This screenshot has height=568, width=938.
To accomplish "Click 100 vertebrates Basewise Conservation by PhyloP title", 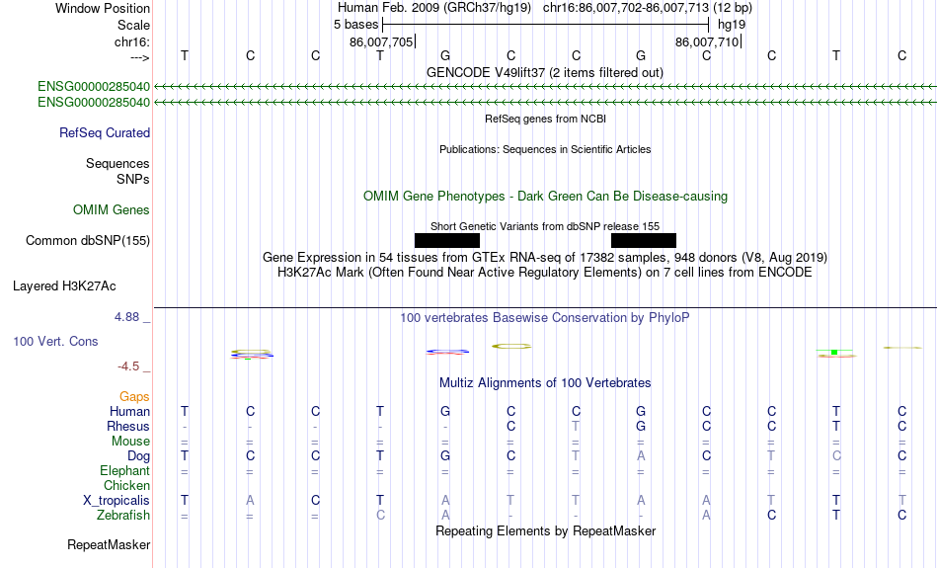I will click(x=545, y=318).
